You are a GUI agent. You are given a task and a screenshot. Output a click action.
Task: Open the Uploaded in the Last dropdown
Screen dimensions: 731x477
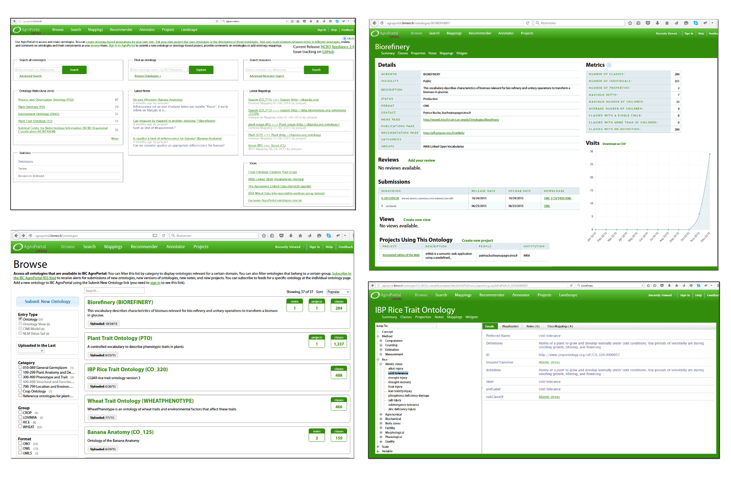[32, 351]
